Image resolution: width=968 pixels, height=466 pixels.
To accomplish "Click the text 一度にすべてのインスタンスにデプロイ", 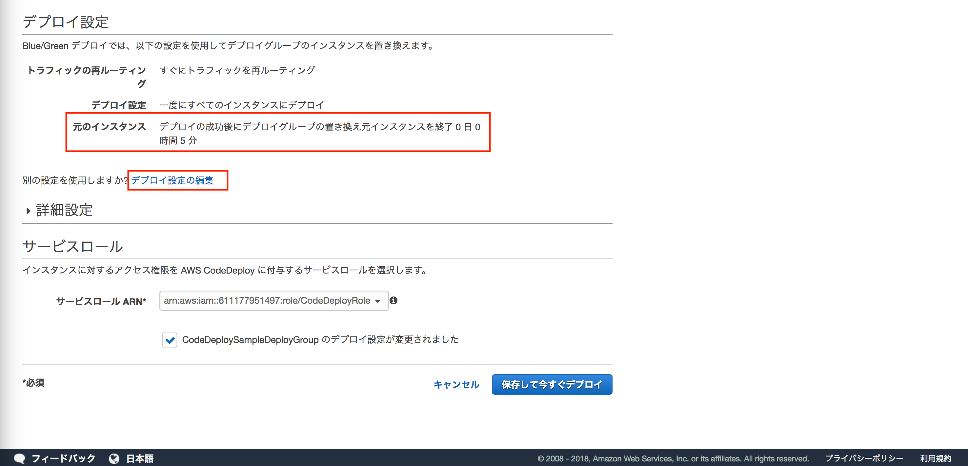I will tap(242, 105).
